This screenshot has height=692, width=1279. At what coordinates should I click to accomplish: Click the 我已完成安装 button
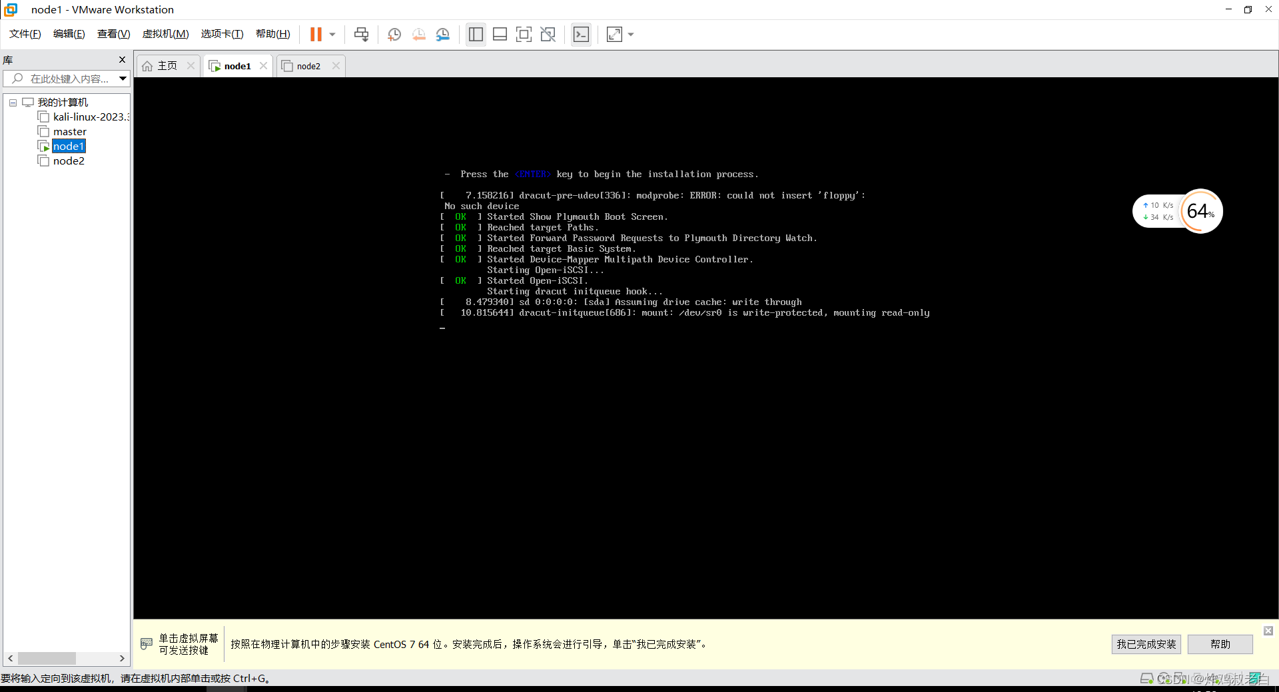click(x=1146, y=644)
